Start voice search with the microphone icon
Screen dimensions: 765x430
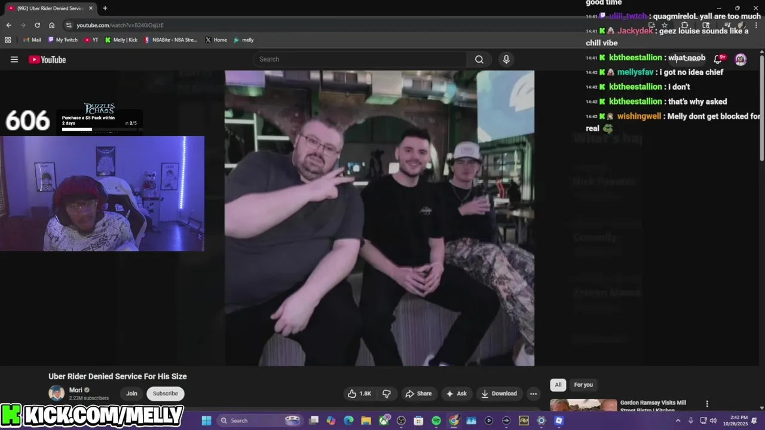tap(506, 59)
